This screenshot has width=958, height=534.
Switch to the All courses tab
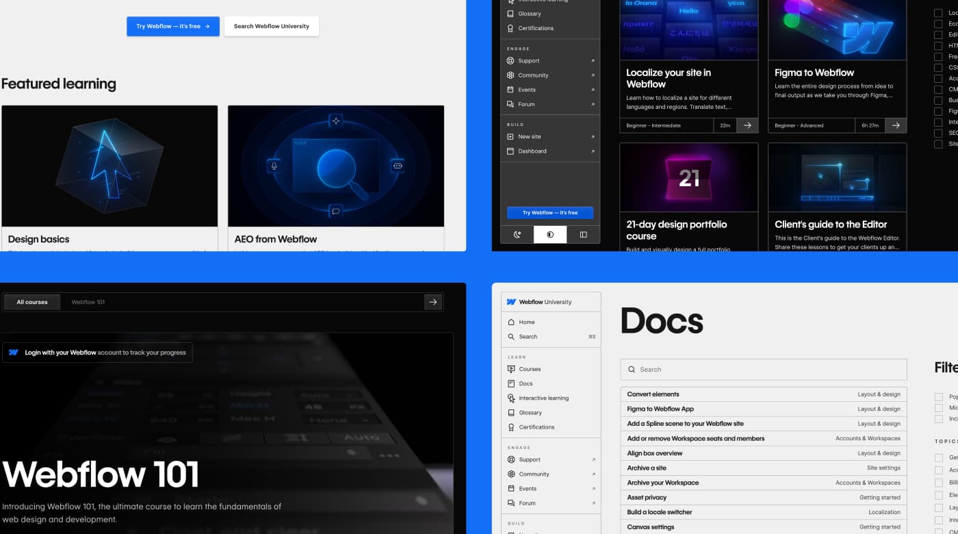(31, 302)
